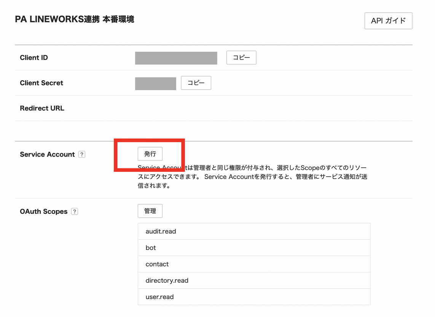This screenshot has width=437, height=317.
Task: Click 発行 to issue a Service Account
Action: click(150, 154)
